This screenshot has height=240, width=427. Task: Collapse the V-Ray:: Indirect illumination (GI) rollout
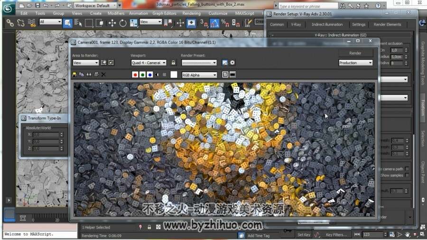340,35
